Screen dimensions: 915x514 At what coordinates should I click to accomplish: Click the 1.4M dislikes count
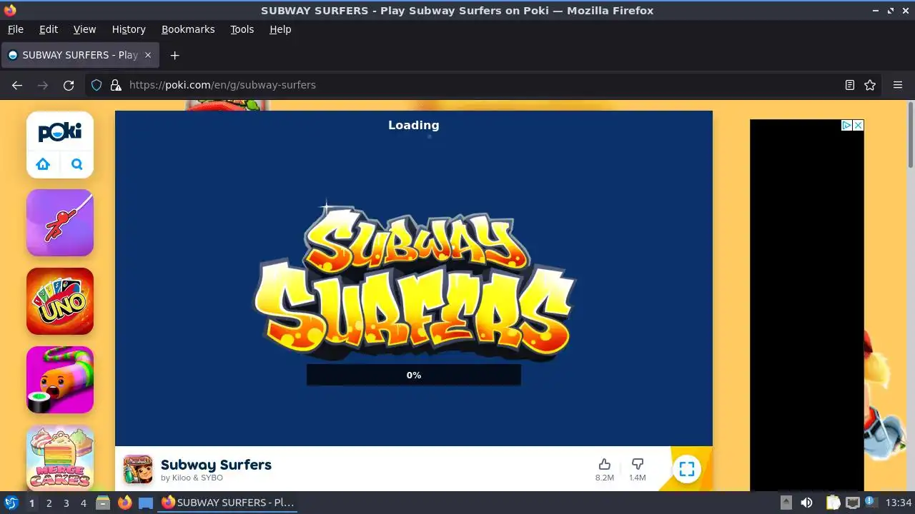pos(637,478)
